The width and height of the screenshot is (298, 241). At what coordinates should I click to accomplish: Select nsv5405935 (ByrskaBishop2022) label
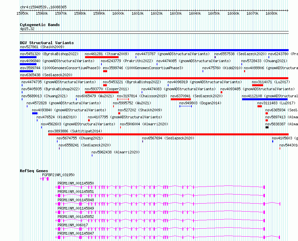coord(51,89)
